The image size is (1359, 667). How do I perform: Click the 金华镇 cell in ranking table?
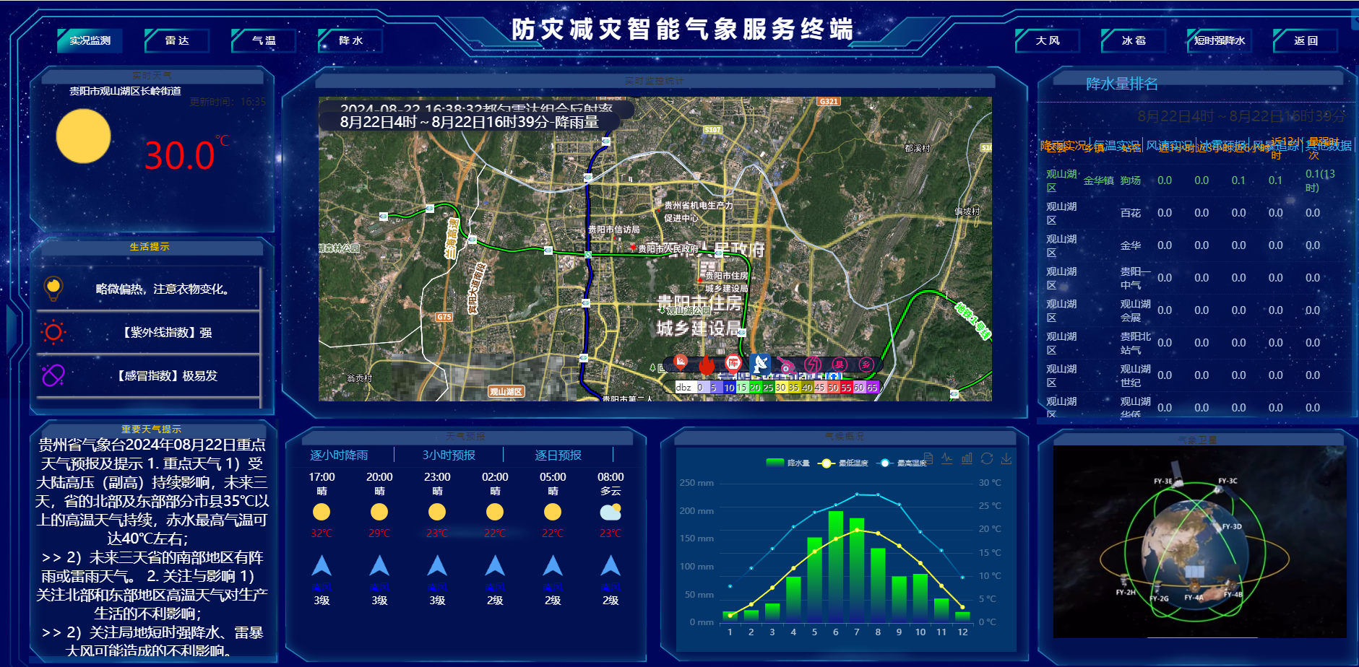1098,180
